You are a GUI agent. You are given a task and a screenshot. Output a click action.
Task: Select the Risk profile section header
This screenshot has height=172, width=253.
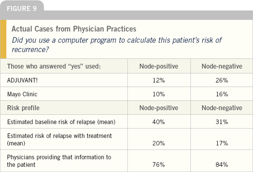tap(23, 108)
